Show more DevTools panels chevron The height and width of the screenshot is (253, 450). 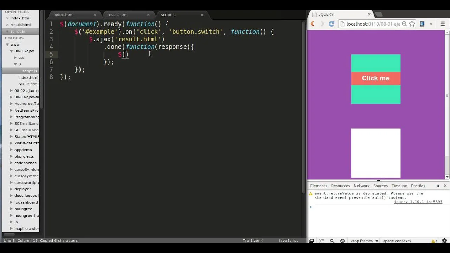click(438, 186)
